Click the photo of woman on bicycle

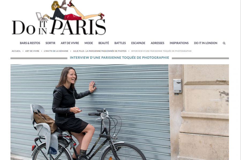[120, 112]
